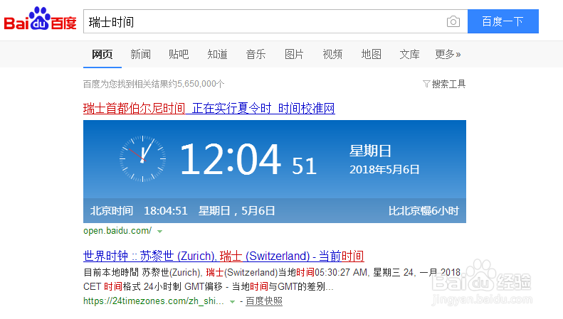The image size is (563, 319).
Task: Open the 贴吧 tab
Action: click(x=179, y=55)
